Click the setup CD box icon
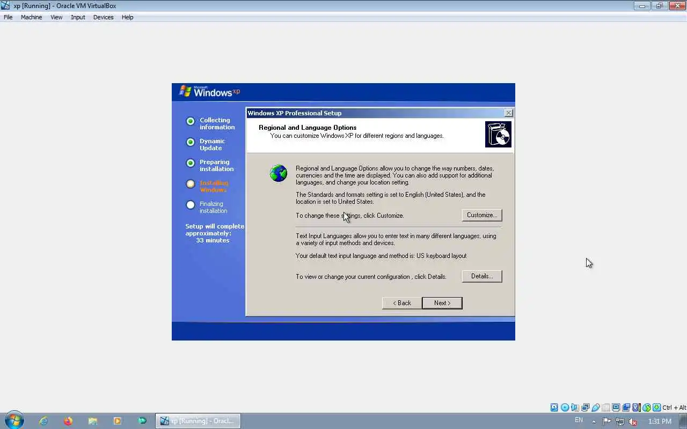The width and height of the screenshot is (687, 429). [x=498, y=134]
